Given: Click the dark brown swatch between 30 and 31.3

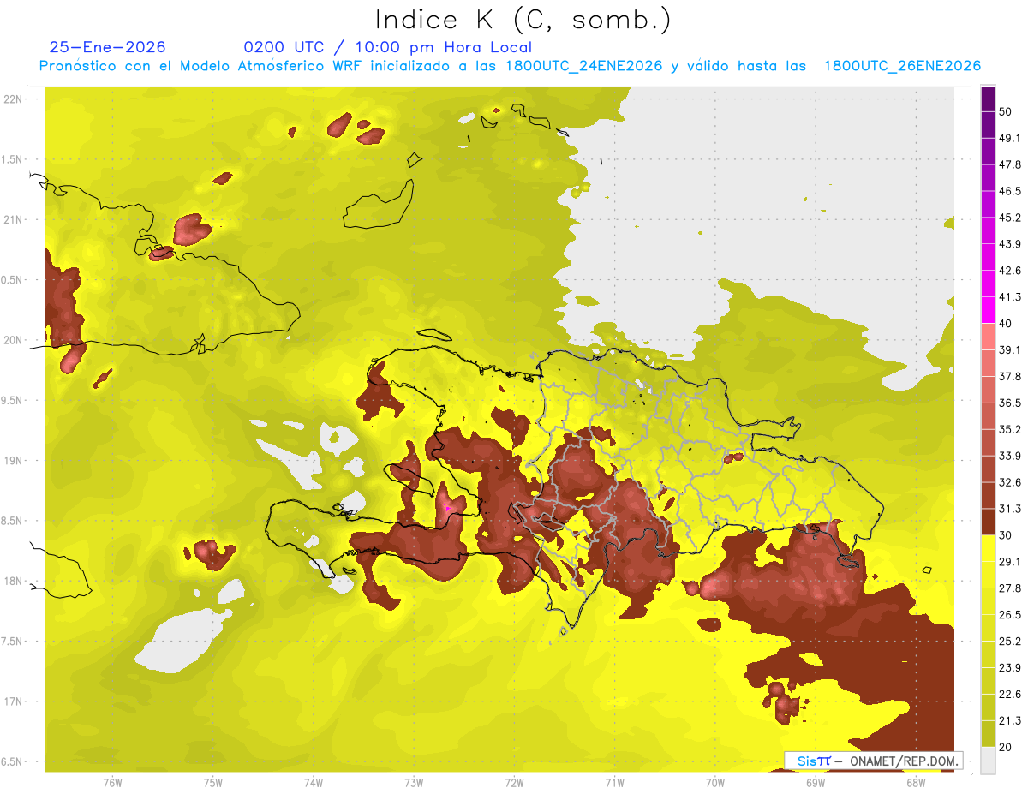Looking at the screenshot, I should point(988,522).
